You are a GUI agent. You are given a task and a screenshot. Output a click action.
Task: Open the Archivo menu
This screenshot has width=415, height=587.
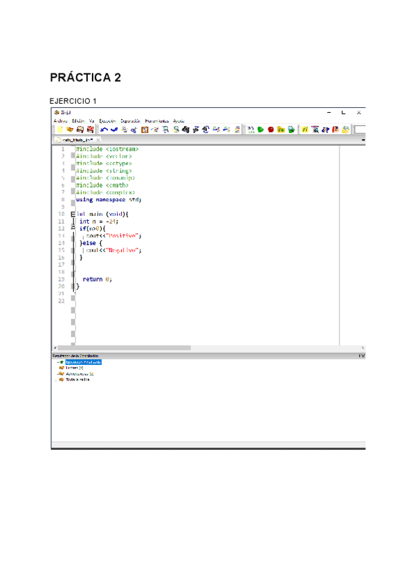click(60, 120)
